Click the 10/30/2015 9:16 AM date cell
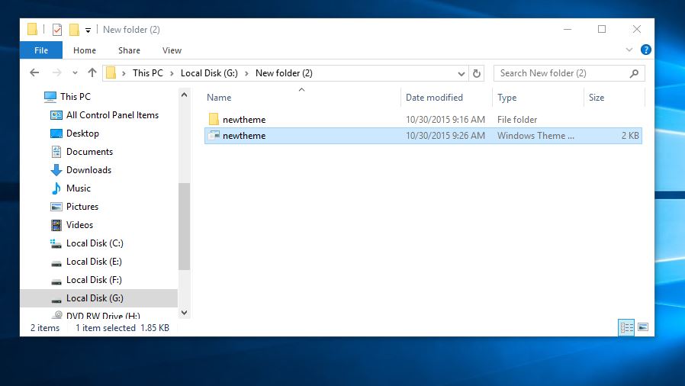The width and height of the screenshot is (685, 386). pos(445,120)
